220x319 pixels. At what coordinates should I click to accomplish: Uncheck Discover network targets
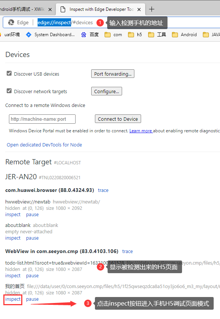point(9,91)
